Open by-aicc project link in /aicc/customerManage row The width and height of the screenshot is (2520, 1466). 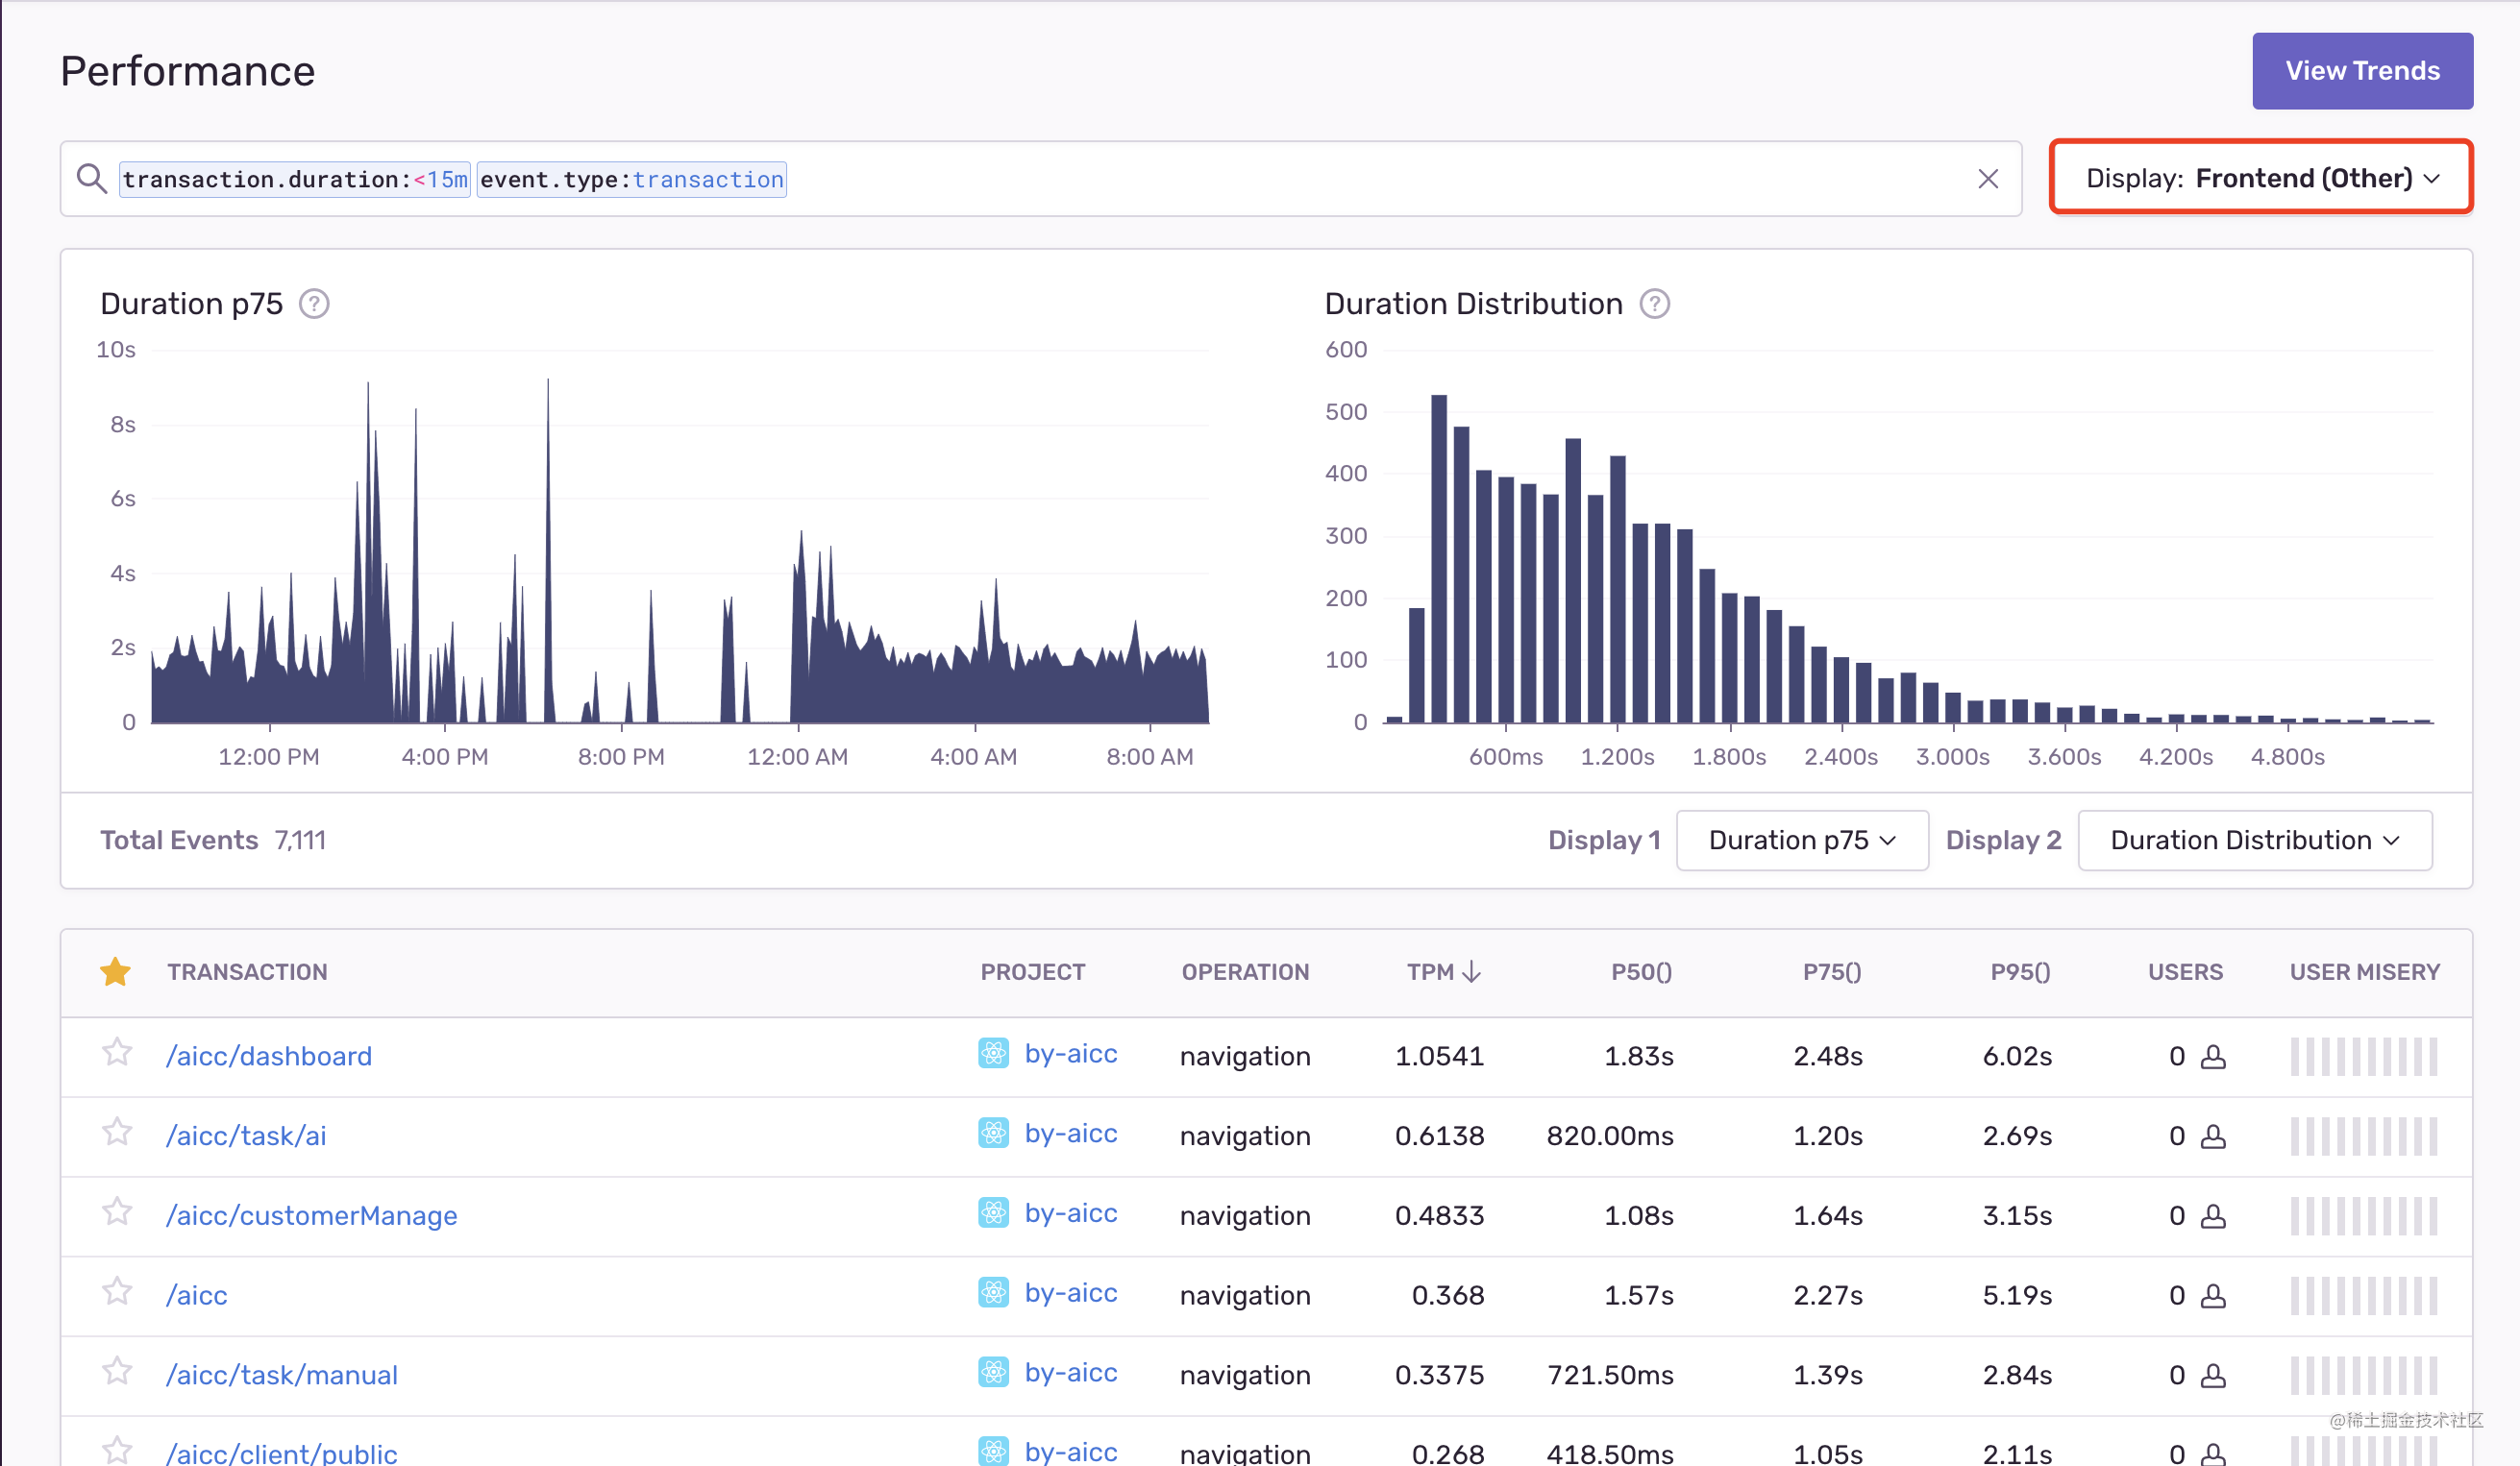pos(1071,1213)
